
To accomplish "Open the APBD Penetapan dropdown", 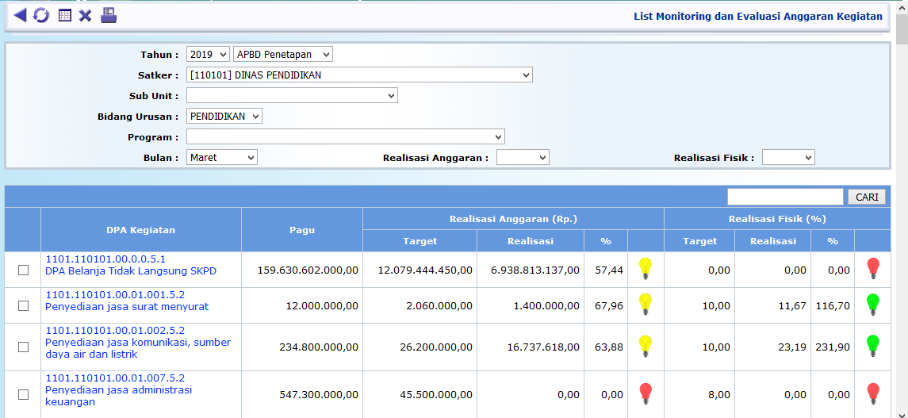I will pos(283,55).
